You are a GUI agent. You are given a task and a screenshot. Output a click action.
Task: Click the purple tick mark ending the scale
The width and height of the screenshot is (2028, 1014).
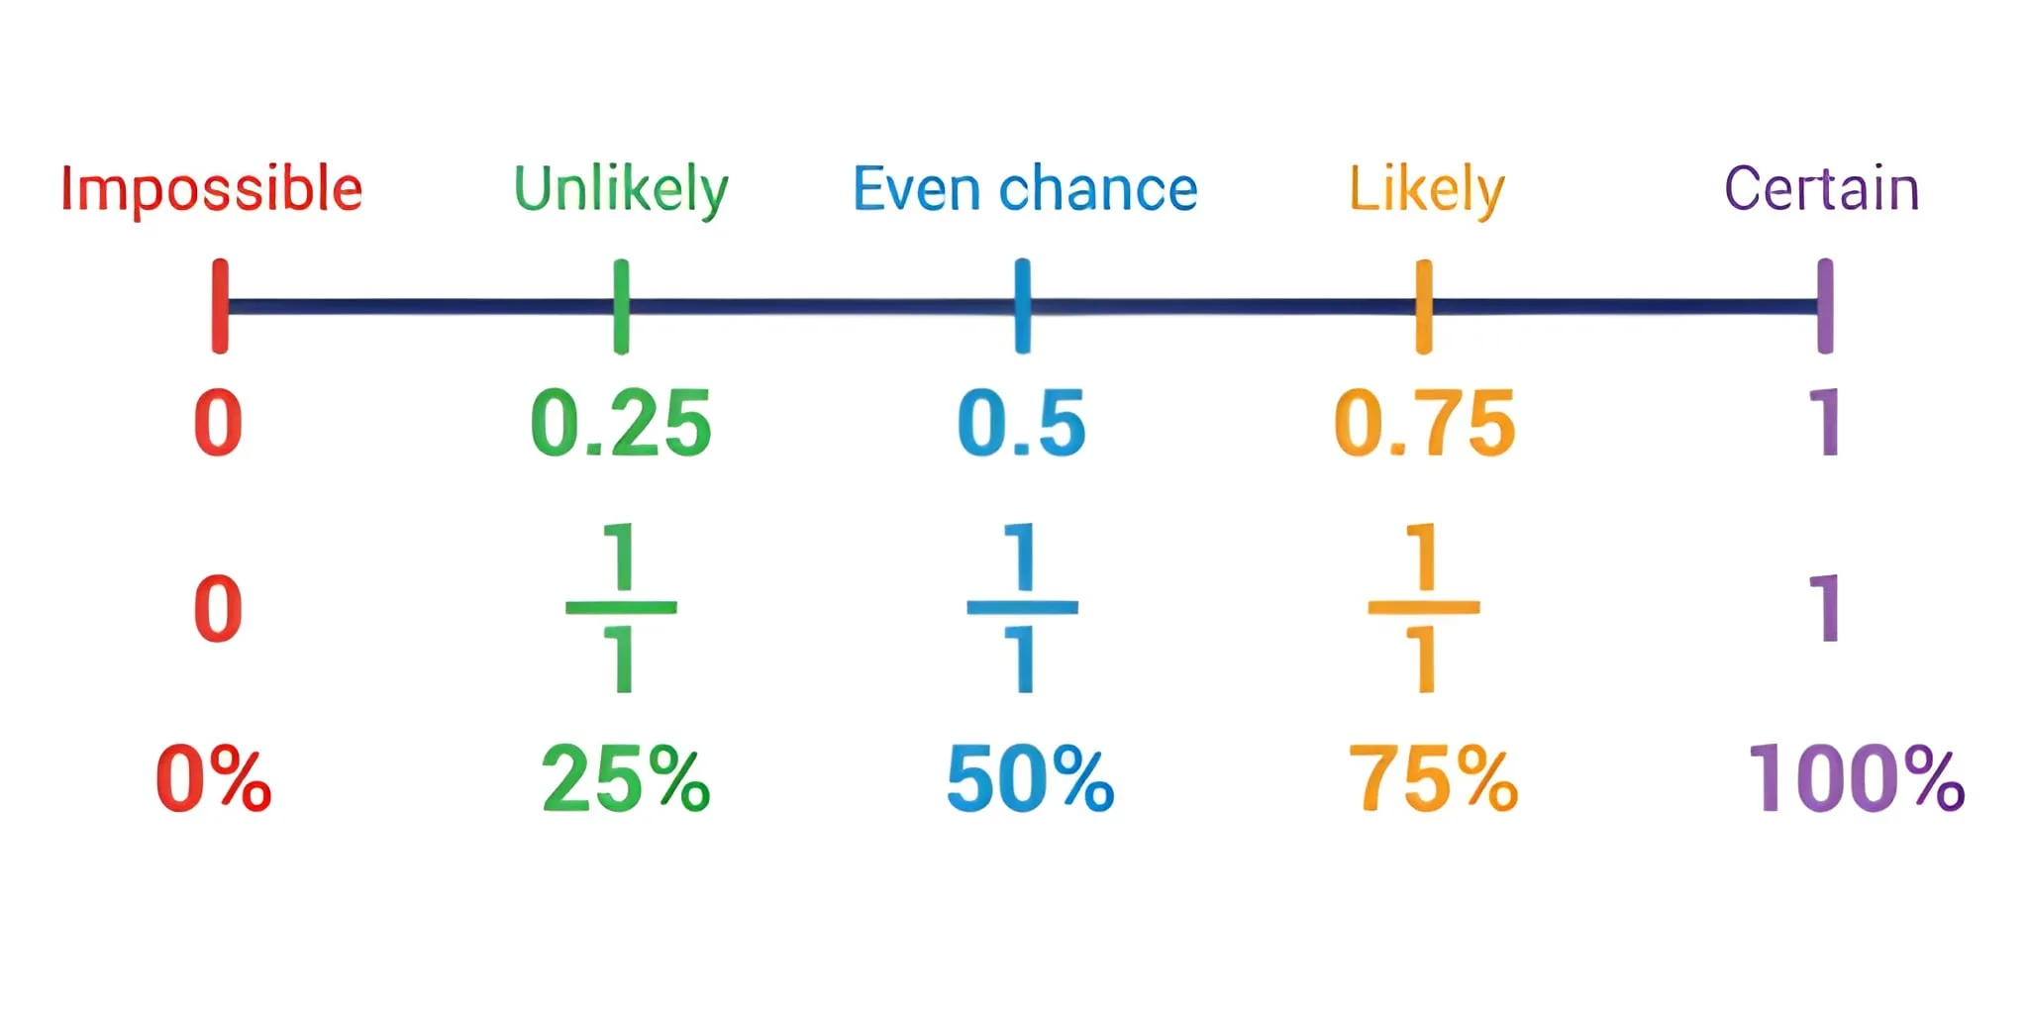click(1824, 306)
